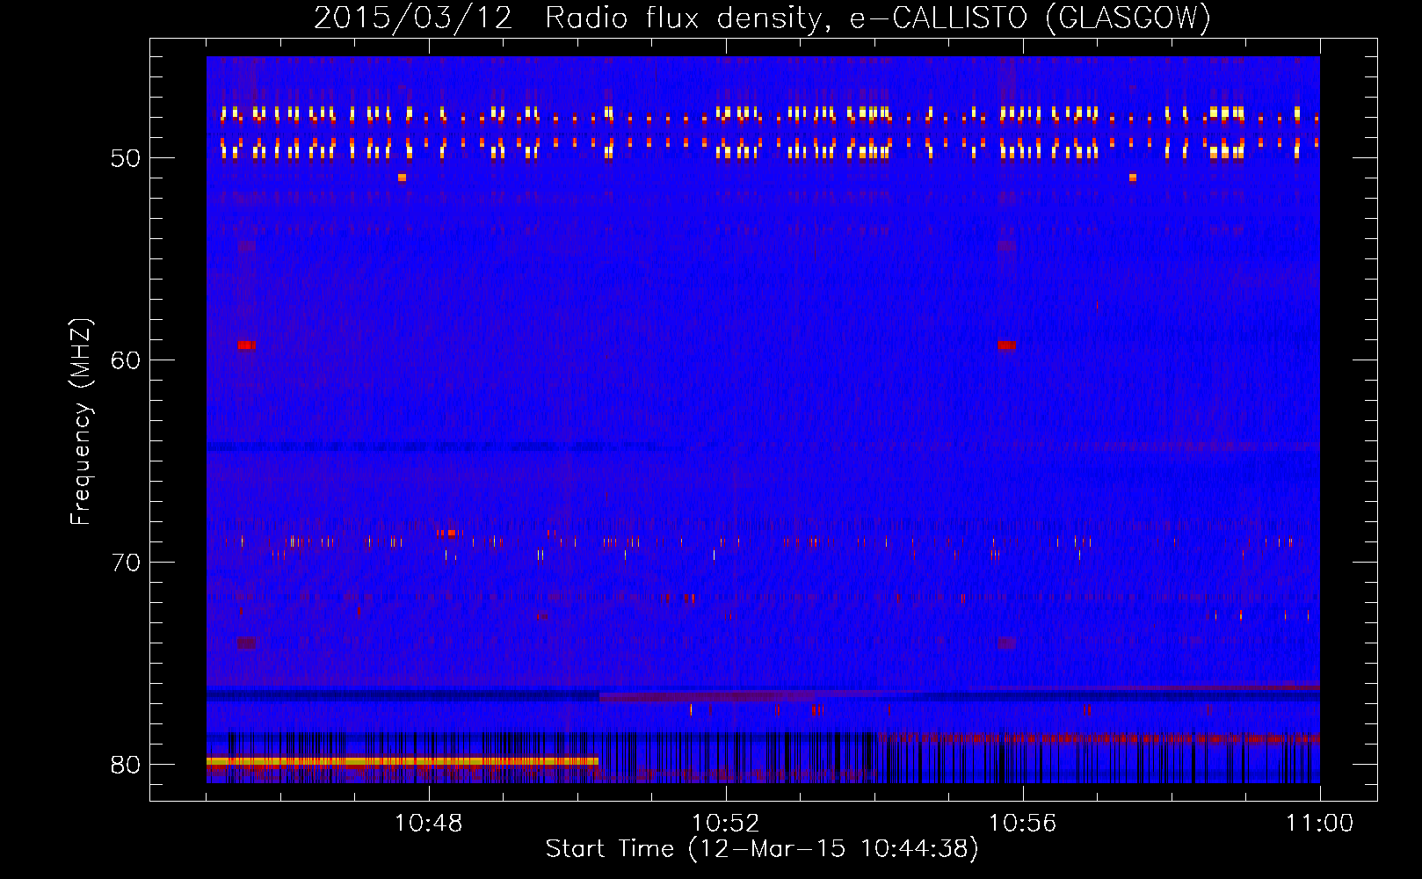
Task: Click the 60 frequency tick label
Action: click(126, 360)
